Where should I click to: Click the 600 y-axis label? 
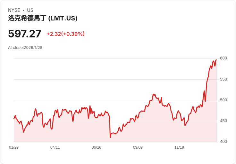coord(223,58)
